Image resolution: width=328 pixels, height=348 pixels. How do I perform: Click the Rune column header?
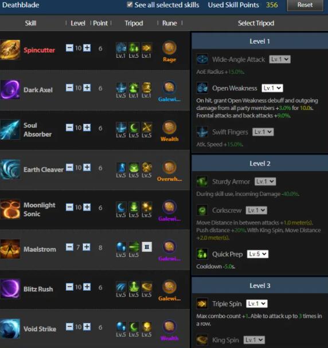[x=170, y=23]
